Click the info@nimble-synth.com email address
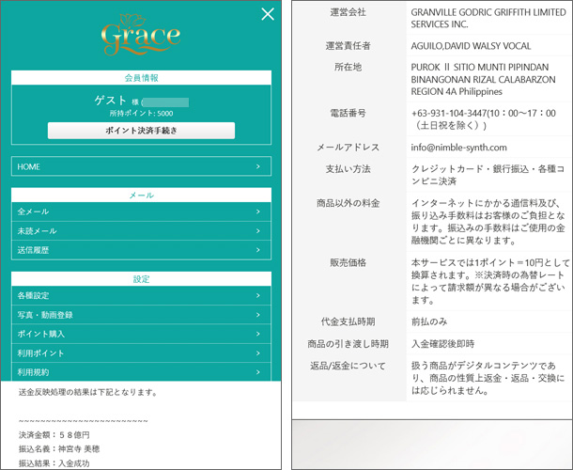Image resolution: width=573 pixels, height=470 pixels. 459,148
